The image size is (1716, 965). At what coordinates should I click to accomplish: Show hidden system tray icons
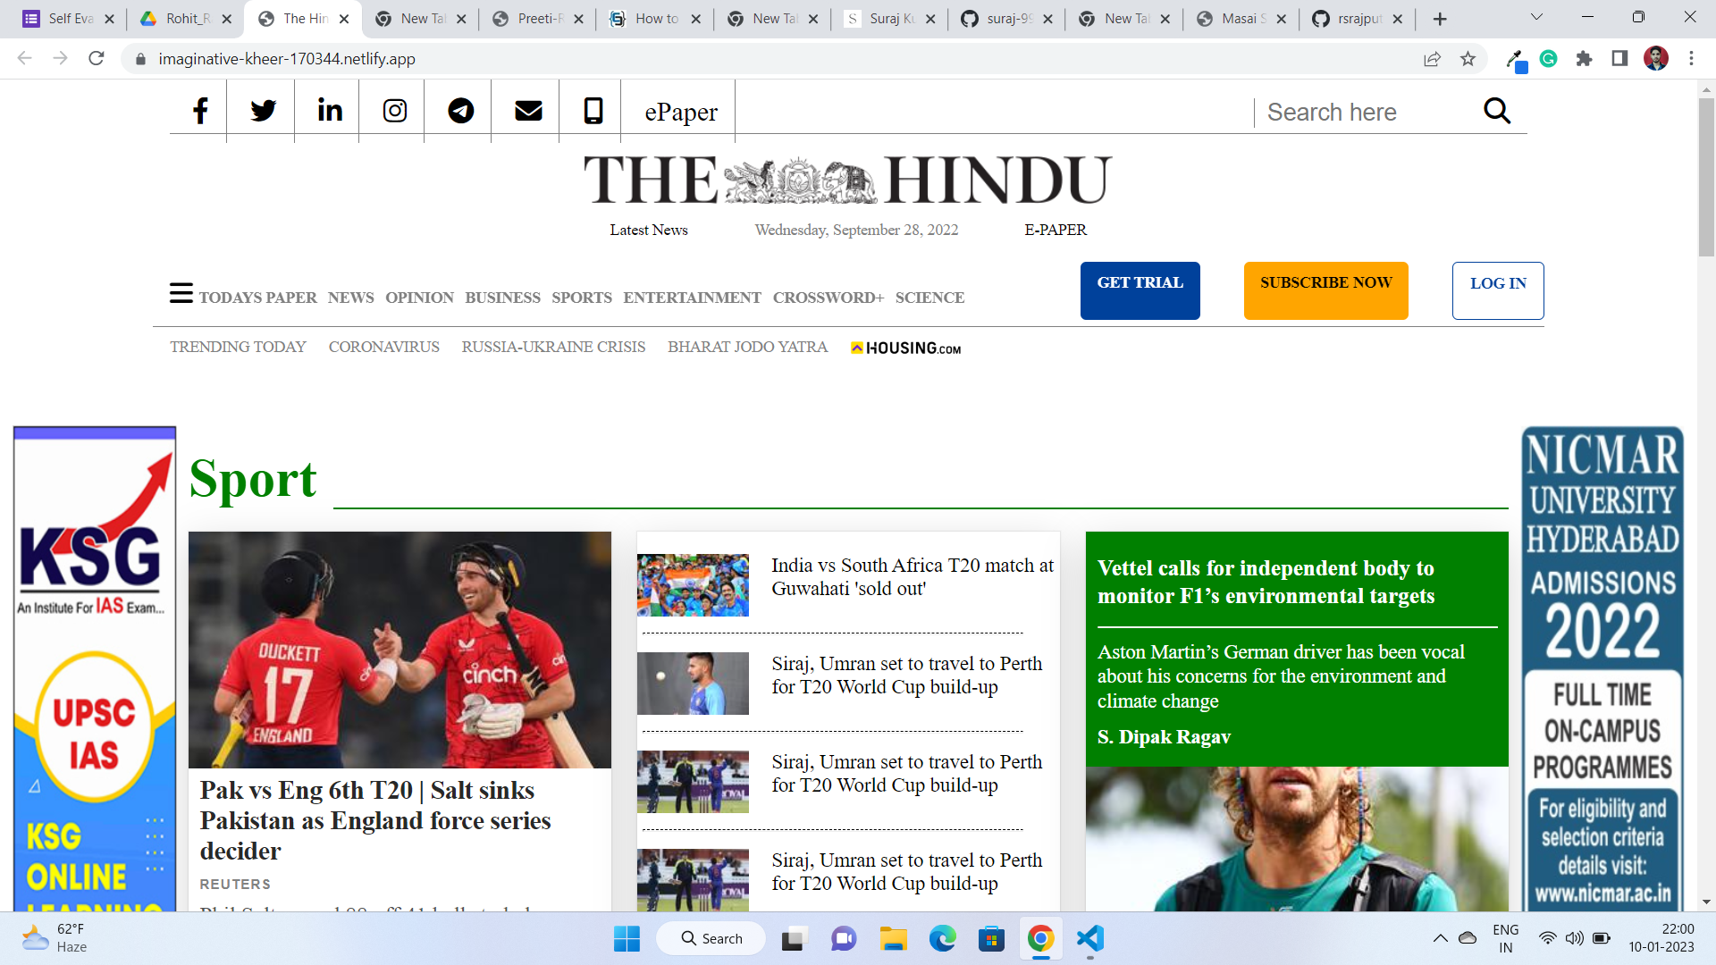coord(1441,938)
